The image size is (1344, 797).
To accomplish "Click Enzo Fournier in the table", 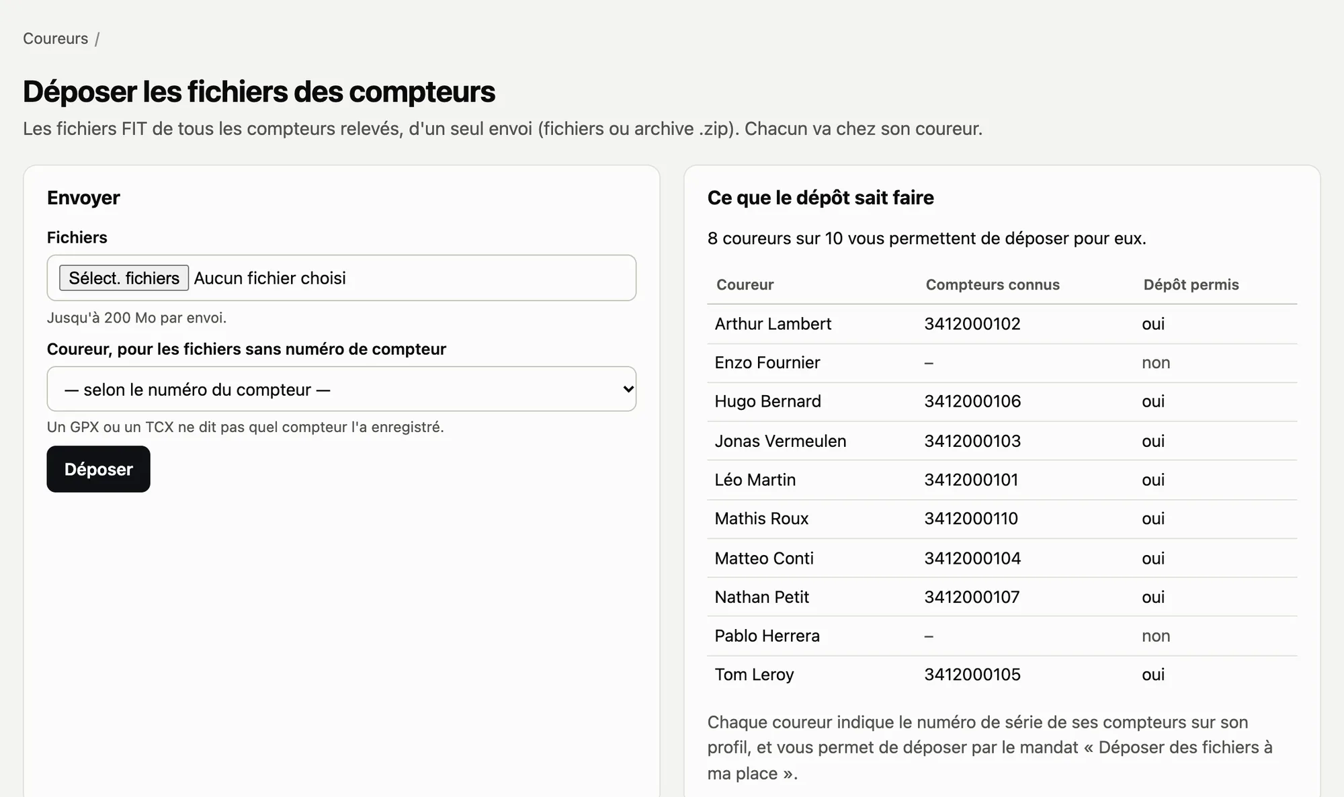I will coord(767,363).
